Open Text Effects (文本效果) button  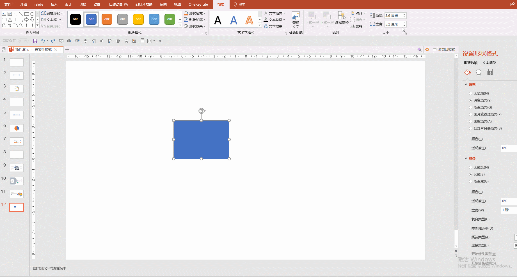click(274, 26)
